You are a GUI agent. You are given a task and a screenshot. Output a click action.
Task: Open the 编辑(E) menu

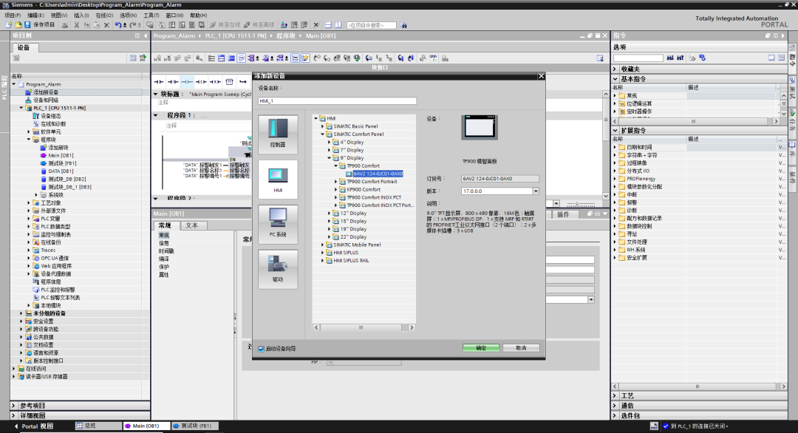35,16
